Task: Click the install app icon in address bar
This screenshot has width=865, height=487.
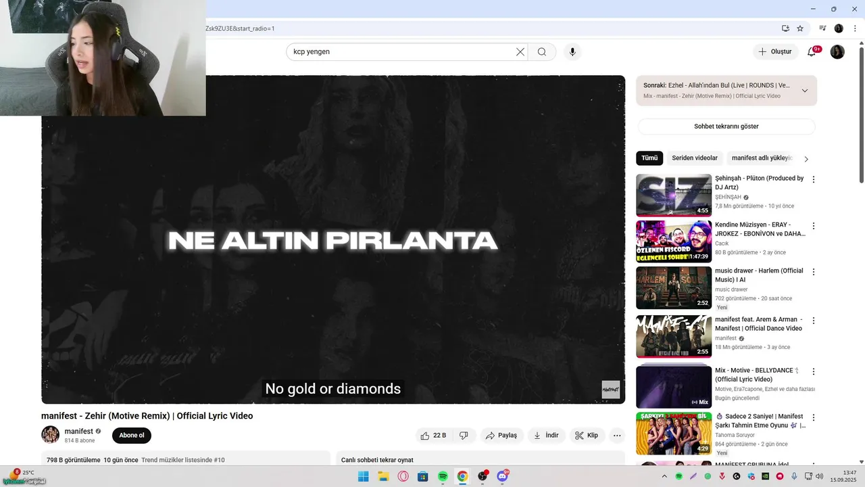Action: pyautogui.click(x=785, y=28)
